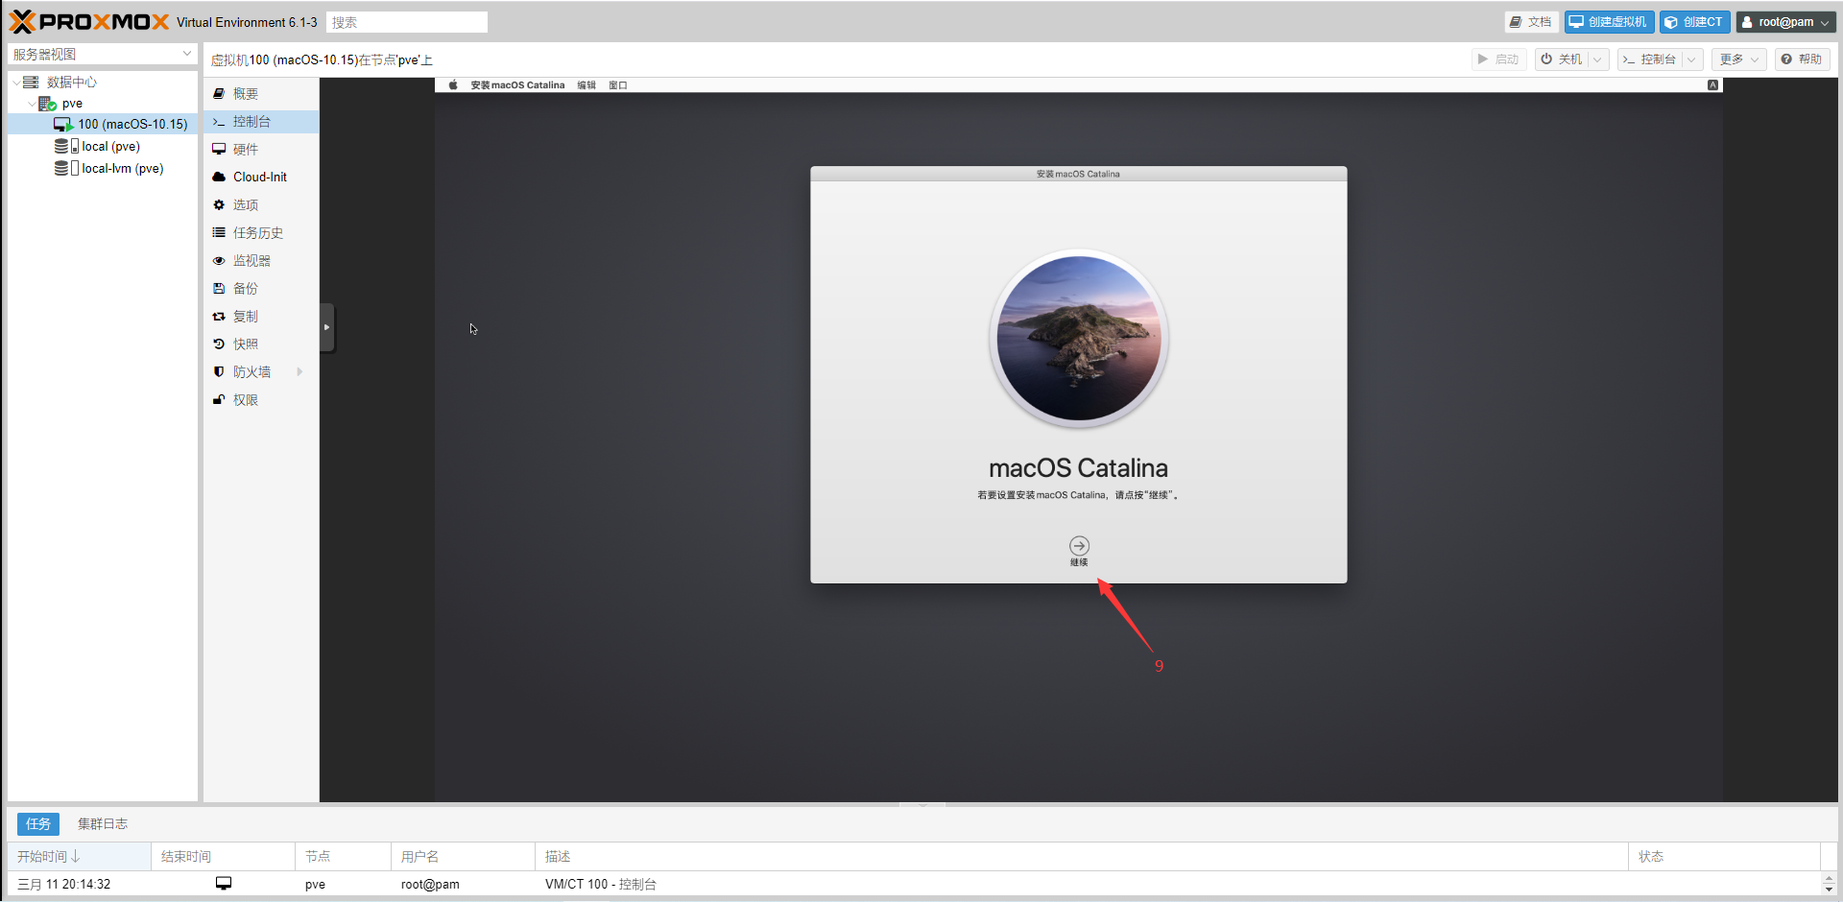Select the local-lvm (pve) storage
Image resolution: width=1843 pixels, height=902 pixels.
tap(122, 169)
